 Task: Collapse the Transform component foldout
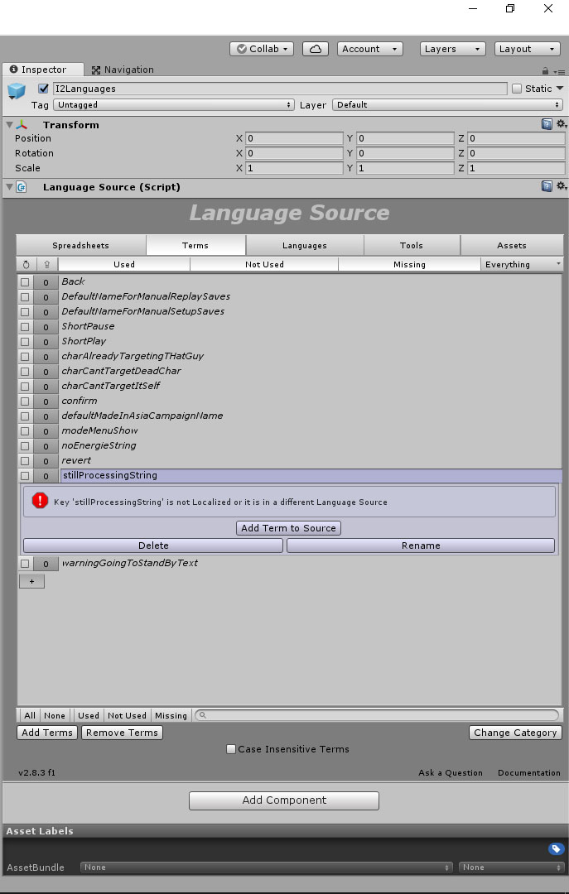click(10, 125)
